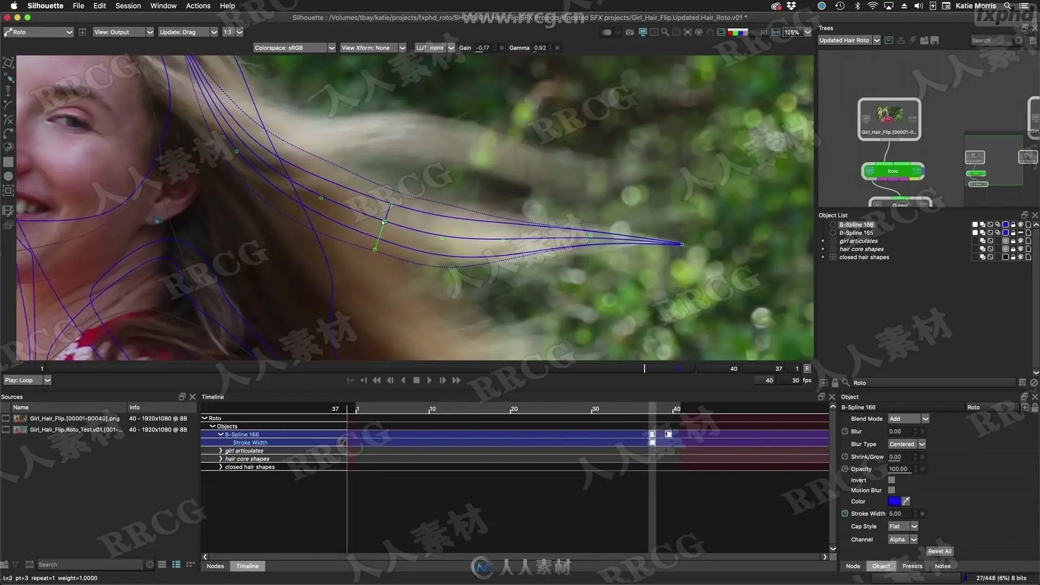The width and height of the screenshot is (1040, 585).
Task: Open the Session menu
Action: click(128, 6)
